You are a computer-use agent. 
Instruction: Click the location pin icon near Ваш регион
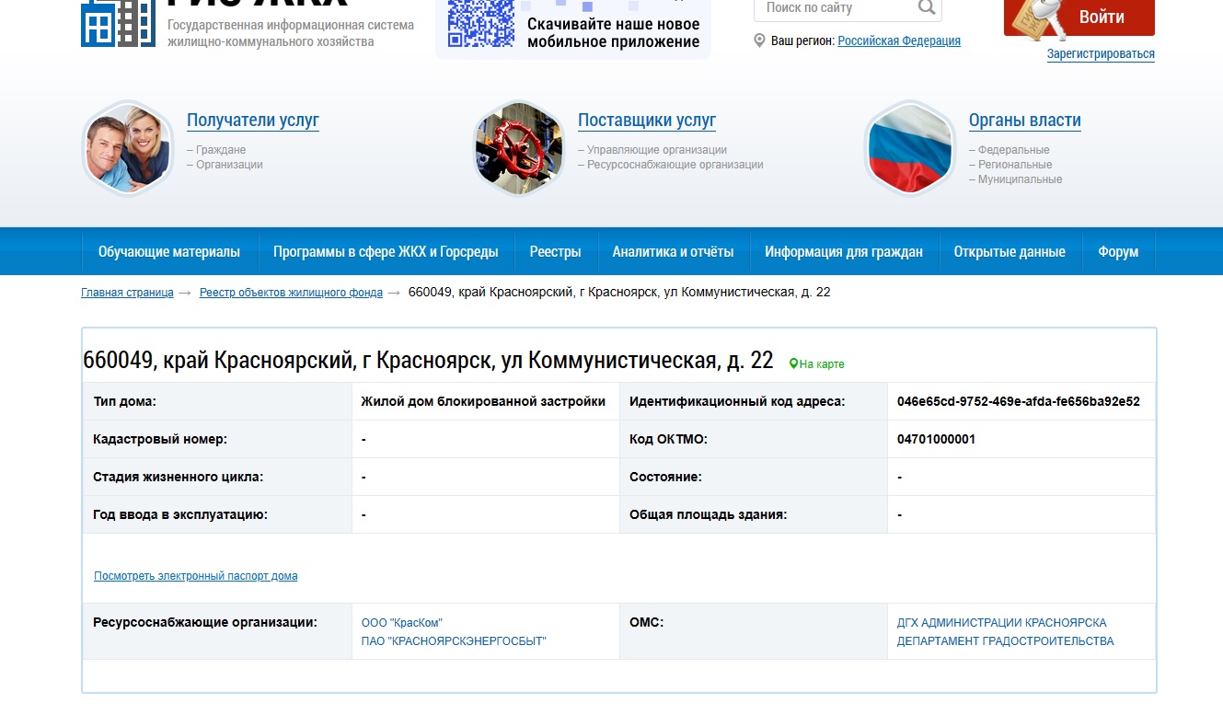(x=759, y=40)
